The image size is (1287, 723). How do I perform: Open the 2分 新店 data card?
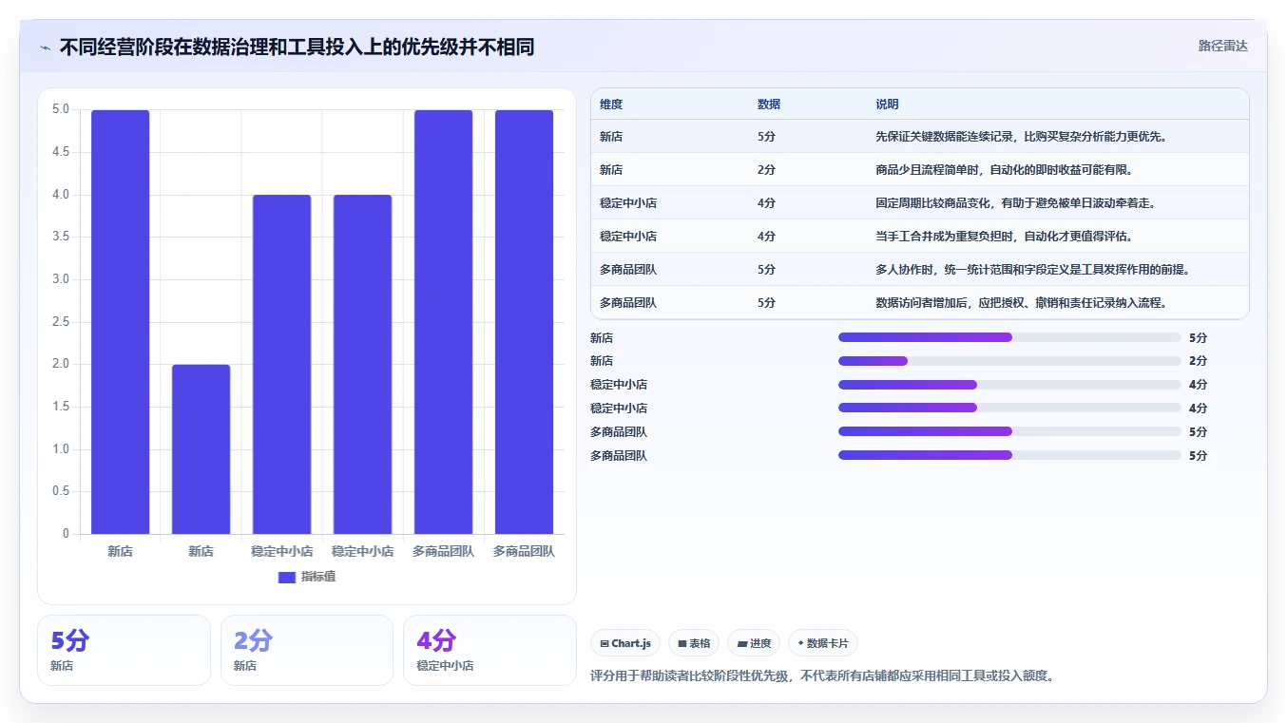point(307,650)
